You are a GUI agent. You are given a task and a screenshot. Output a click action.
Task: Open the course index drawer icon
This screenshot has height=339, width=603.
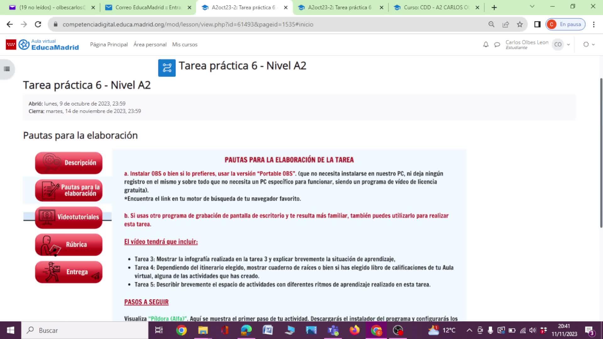(7, 69)
